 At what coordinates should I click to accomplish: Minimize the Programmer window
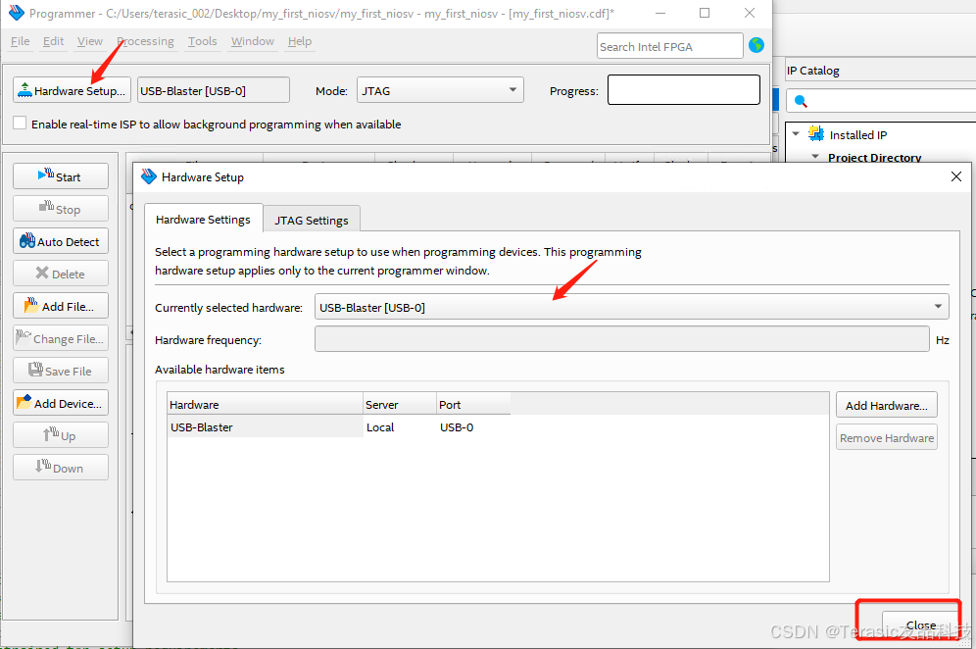[660, 13]
